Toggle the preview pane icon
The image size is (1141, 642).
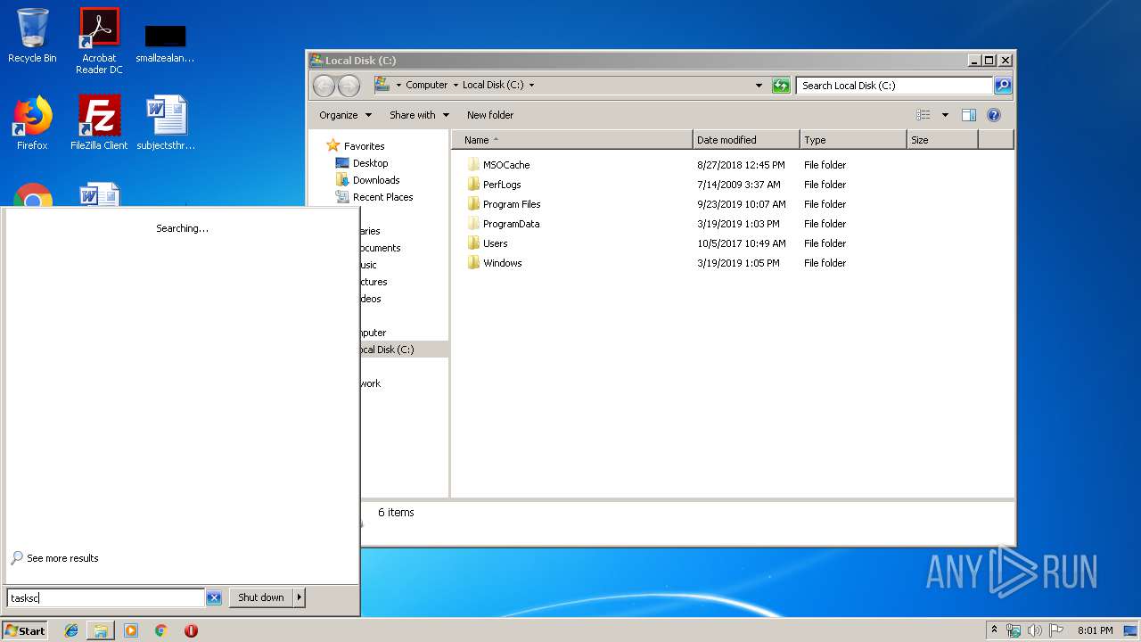click(x=969, y=115)
